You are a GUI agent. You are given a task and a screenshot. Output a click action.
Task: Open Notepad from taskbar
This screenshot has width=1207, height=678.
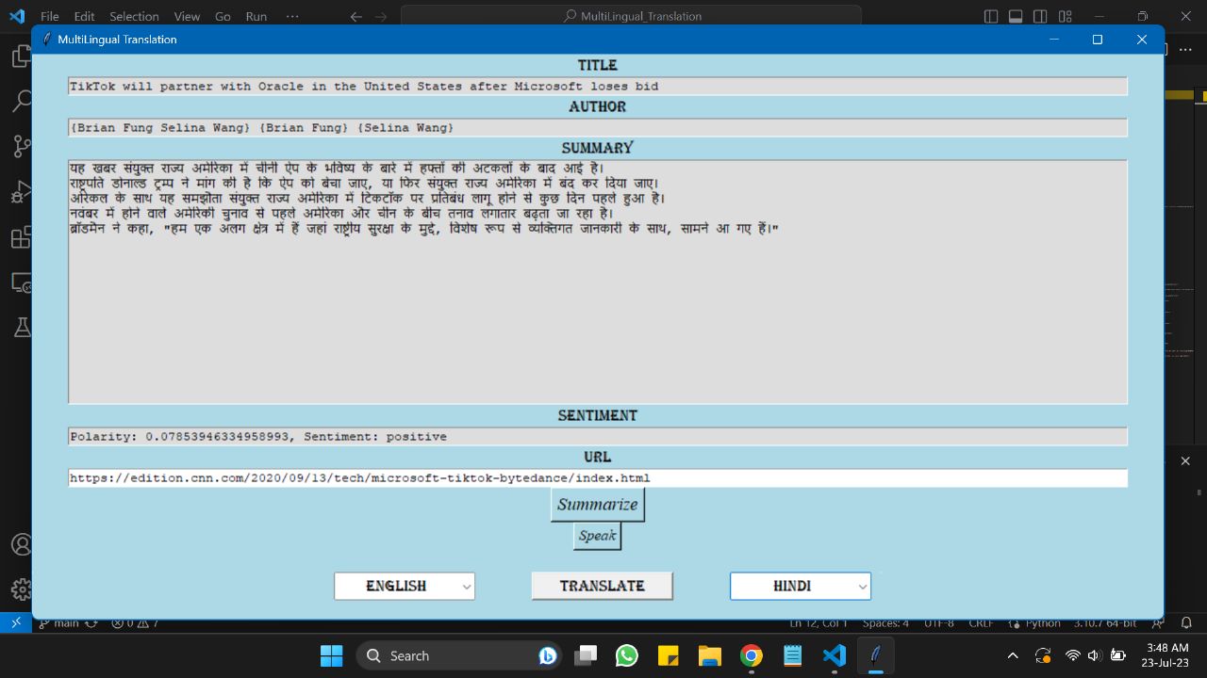tap(792, 655)
